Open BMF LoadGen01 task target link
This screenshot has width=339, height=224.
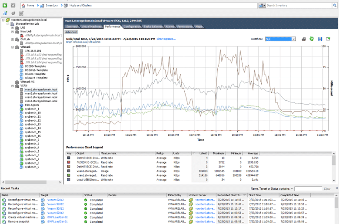(57, 222)
